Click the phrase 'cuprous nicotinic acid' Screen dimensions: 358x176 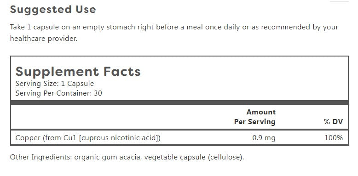pyautogui.click(x=120, y=138)
